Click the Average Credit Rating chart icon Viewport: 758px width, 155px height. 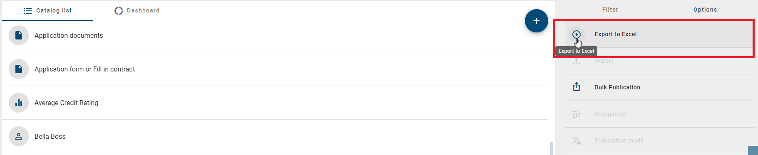point(19,103)
